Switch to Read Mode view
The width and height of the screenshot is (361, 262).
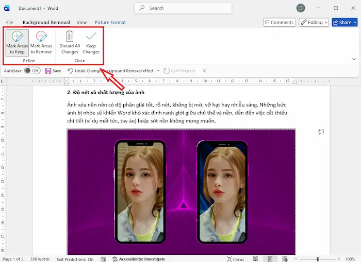point(256,259)
